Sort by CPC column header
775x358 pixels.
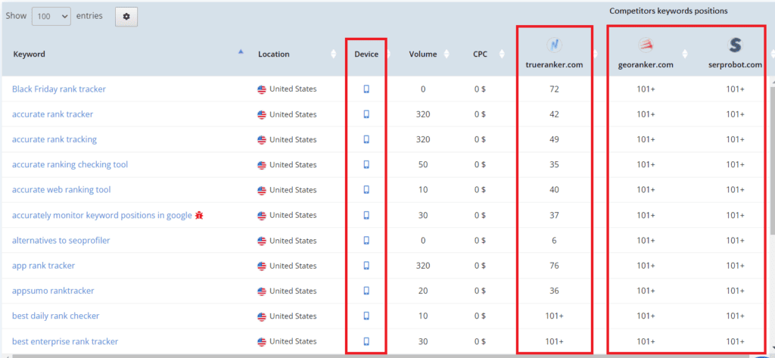click(x=480, y=54)
